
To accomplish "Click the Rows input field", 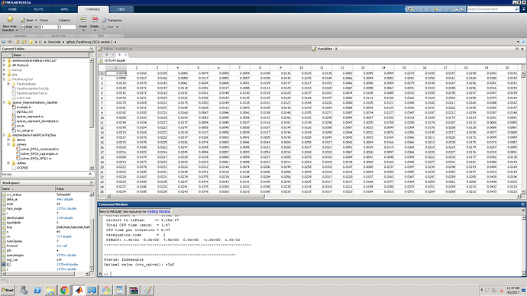I will [x=49, y=27].
